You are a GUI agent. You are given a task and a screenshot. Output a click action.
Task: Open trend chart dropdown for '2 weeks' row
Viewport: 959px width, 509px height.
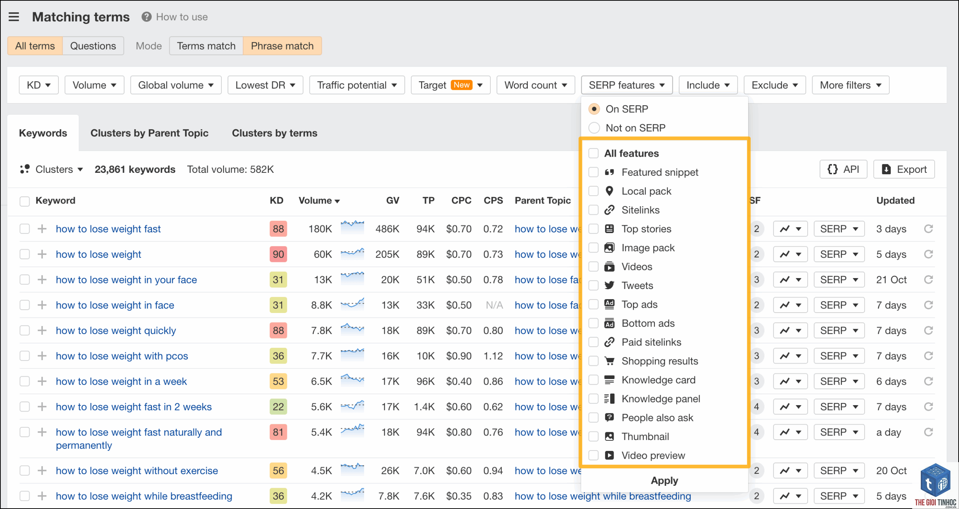pos(790,407)
